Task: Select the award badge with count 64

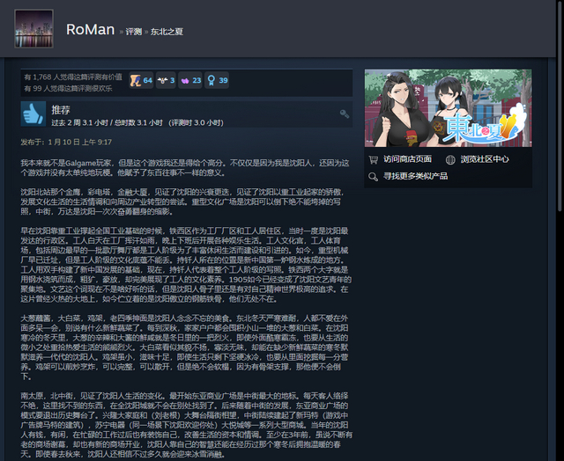Action: click(141, 80)
